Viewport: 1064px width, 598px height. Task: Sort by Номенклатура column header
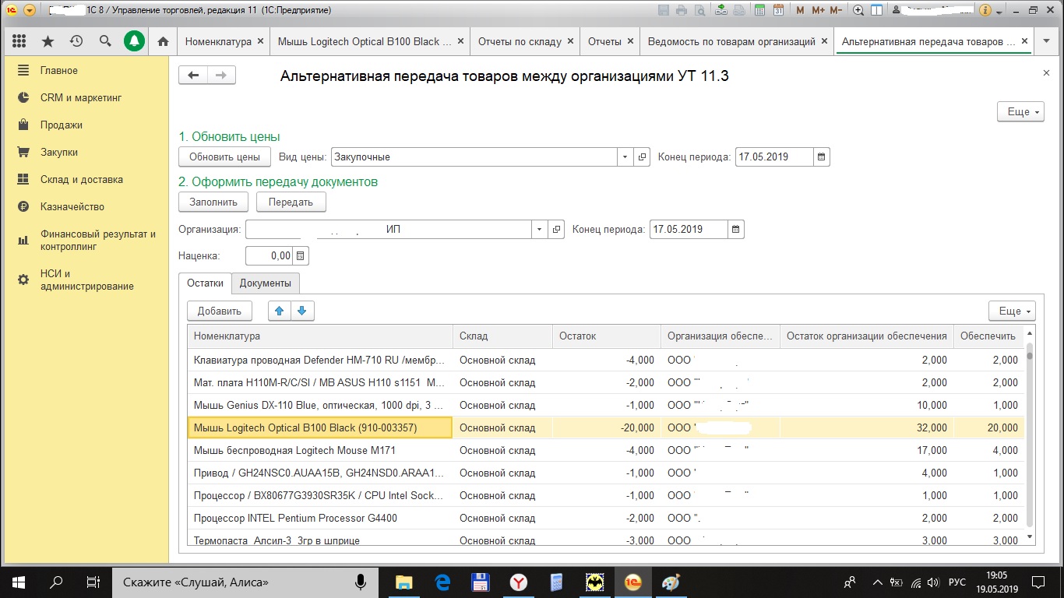pyautogui.click(x=320, y=336)
